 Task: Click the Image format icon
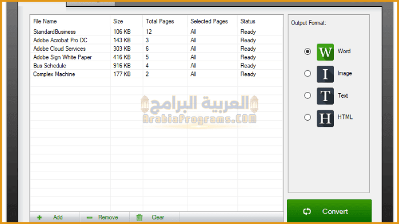(x=325, y=74)
